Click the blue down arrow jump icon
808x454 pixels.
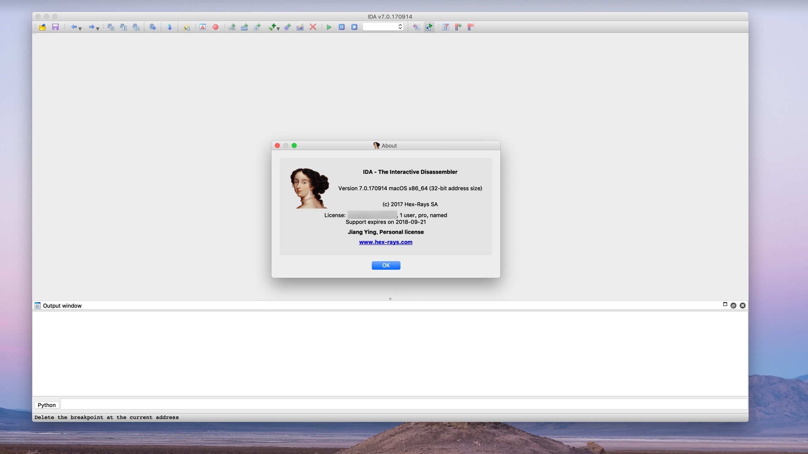coord(170,27)
